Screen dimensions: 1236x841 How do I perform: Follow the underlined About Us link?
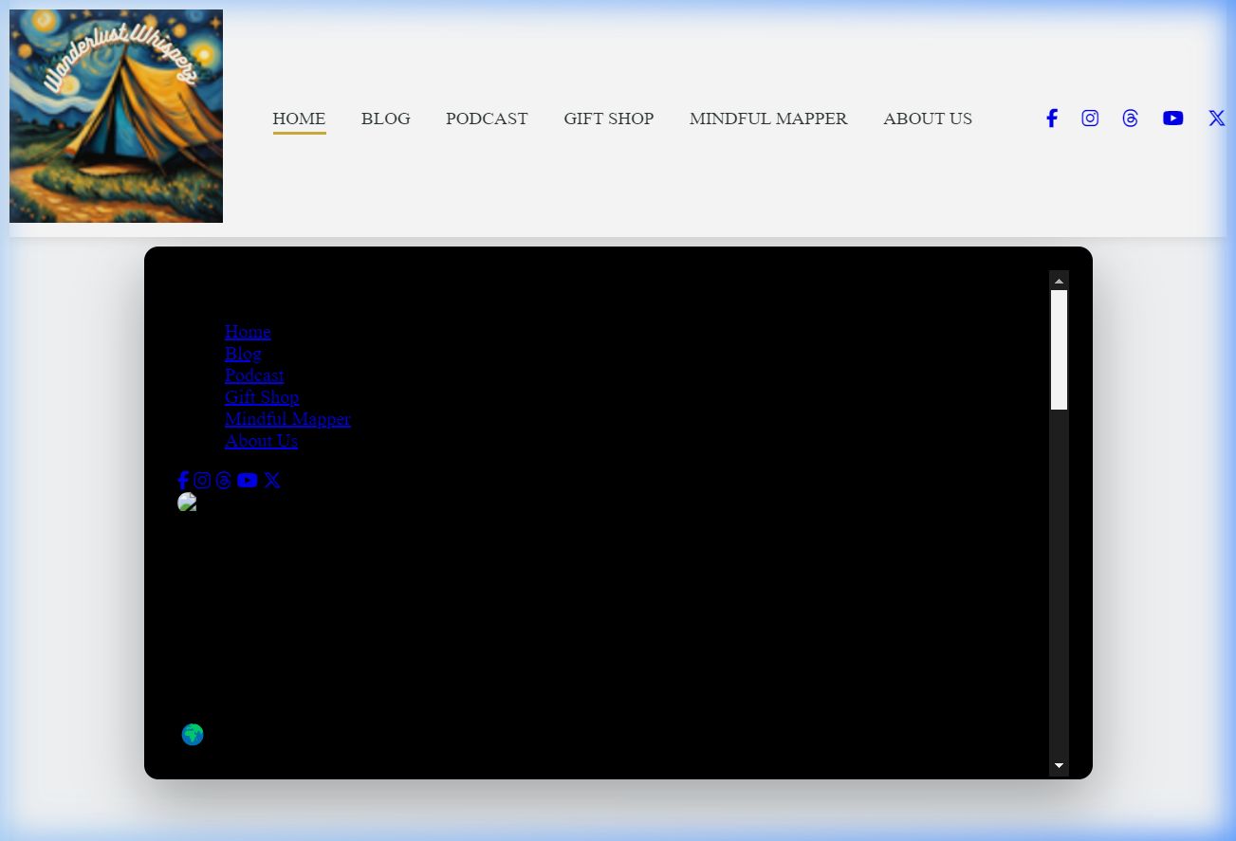tap(261, 441)
